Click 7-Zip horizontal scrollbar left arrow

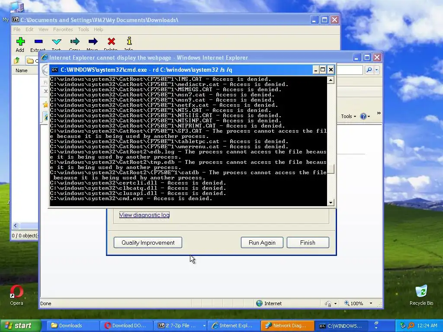[x=16, y=226]
